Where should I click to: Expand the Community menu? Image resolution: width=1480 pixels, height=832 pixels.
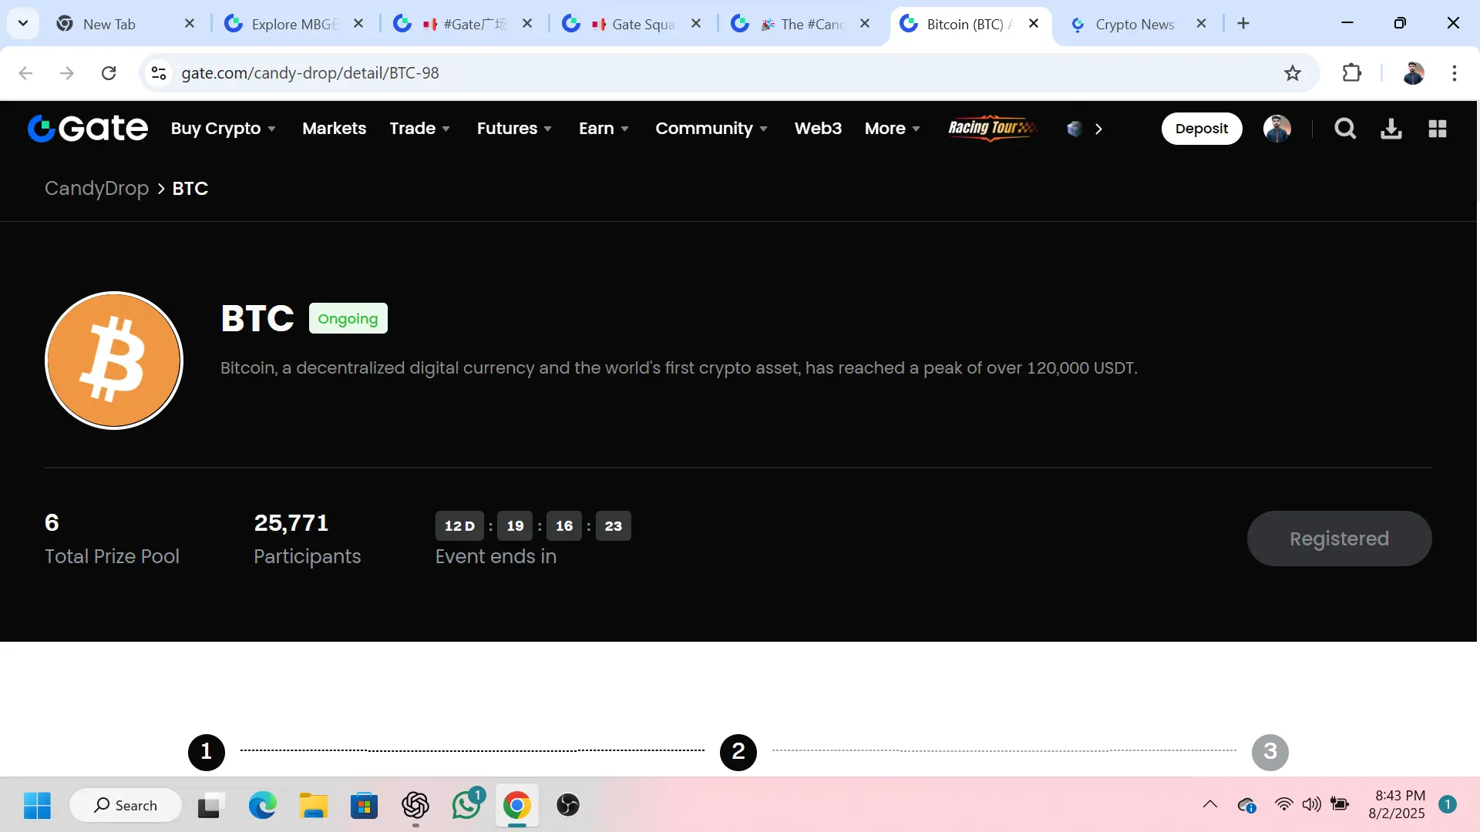[711, 129]
